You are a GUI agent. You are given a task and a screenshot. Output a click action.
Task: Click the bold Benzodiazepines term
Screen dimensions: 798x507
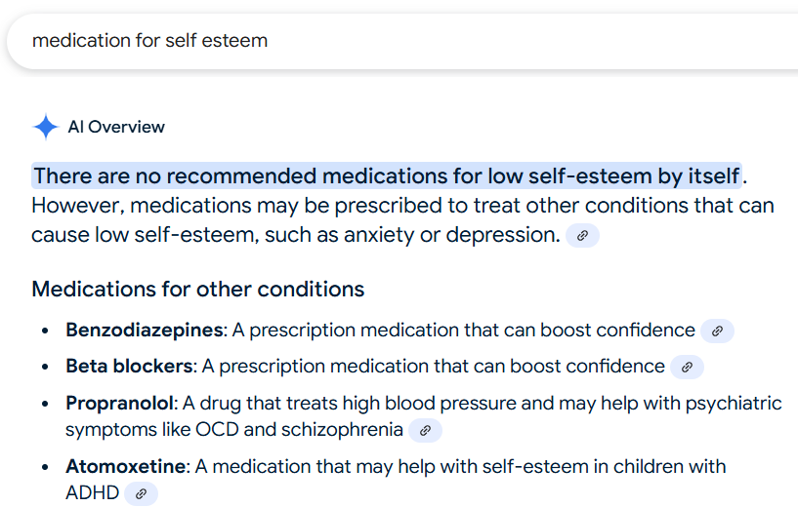click(145, 331)
